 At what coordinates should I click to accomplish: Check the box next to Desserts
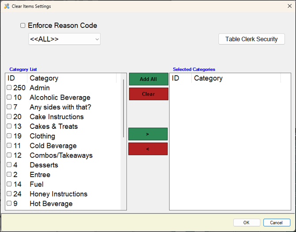tap(9, 165)
